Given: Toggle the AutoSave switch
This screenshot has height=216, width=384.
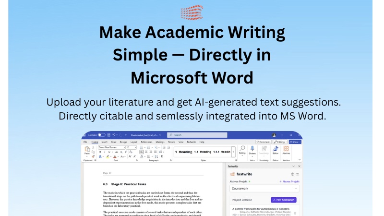Looking at the screenshot, I should coord(101,135).
